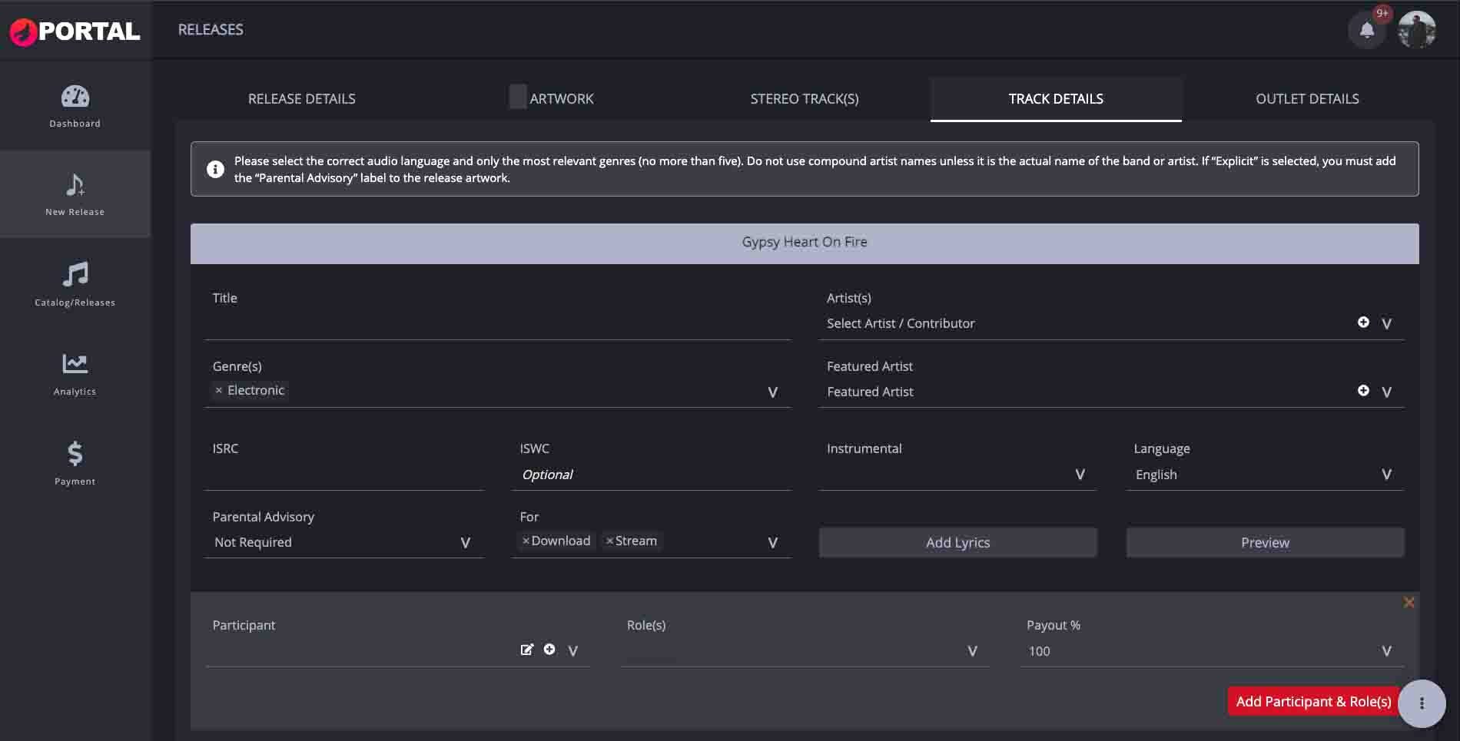Image resolution: width=1460 pixels, height=741 pixels.
Task: Open Payment section in sidebar
Action: point(75,463)
